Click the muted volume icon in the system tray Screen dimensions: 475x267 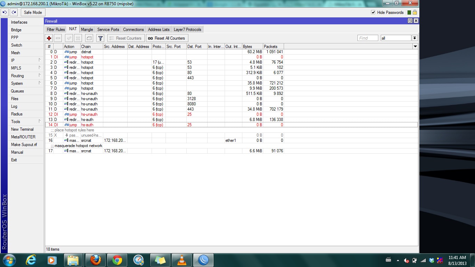coord(406,260)
